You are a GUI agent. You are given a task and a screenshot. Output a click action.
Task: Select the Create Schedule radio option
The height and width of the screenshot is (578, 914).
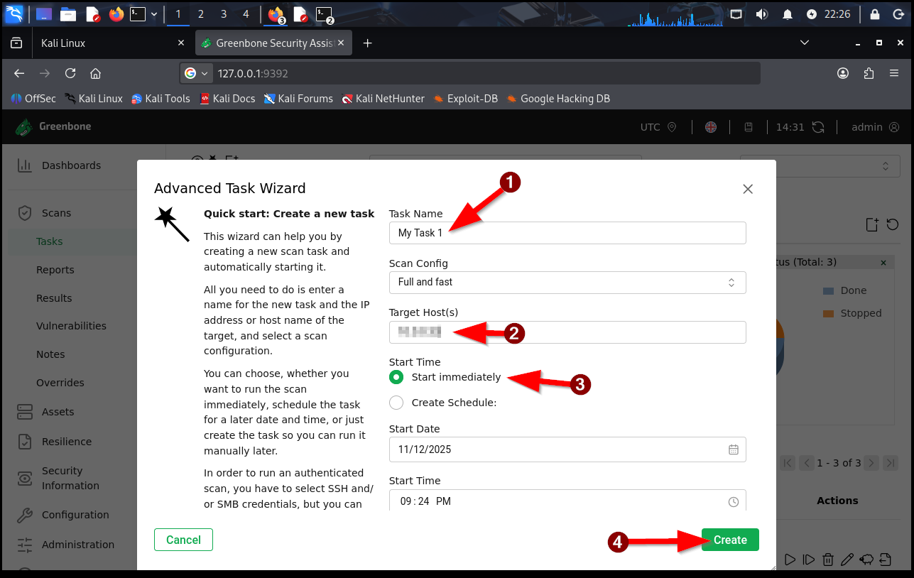pyautogui.click(x=397, y=403)
